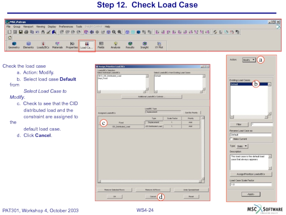Open the Type Static dropdown
The height and width of the screenshot is (215, 286).
pyautogui.click(x=242, y=146)
